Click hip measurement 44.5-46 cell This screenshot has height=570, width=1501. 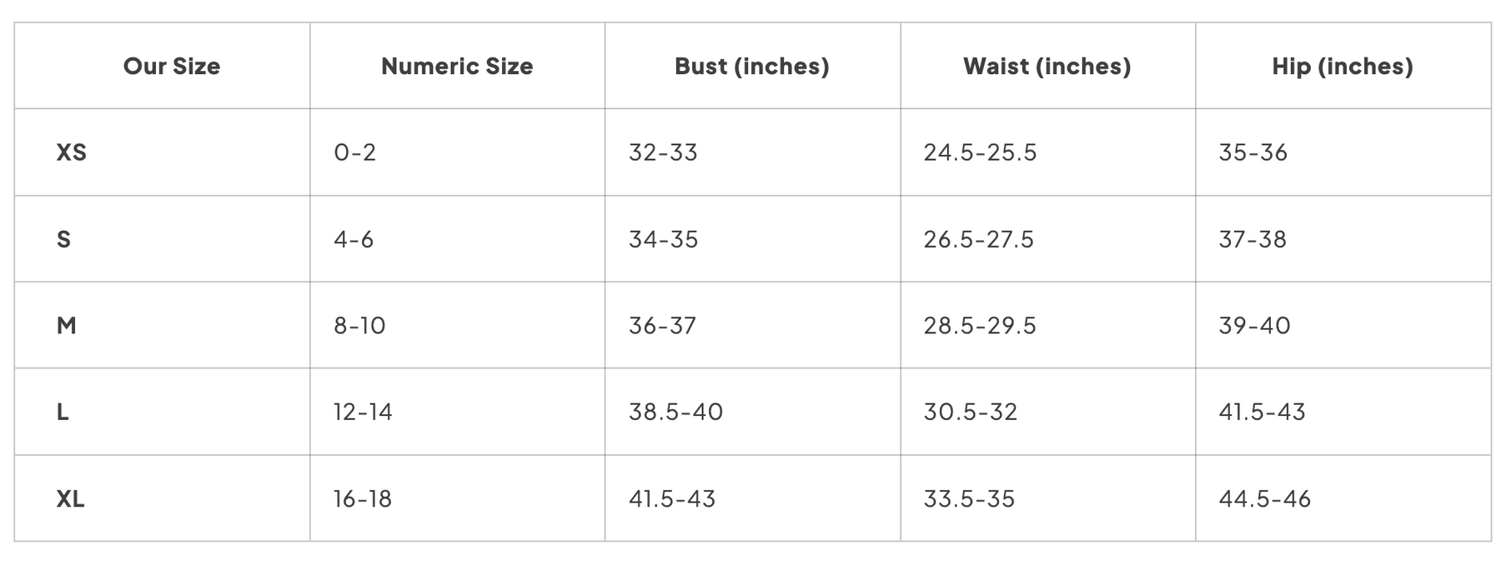point(1265,498)
